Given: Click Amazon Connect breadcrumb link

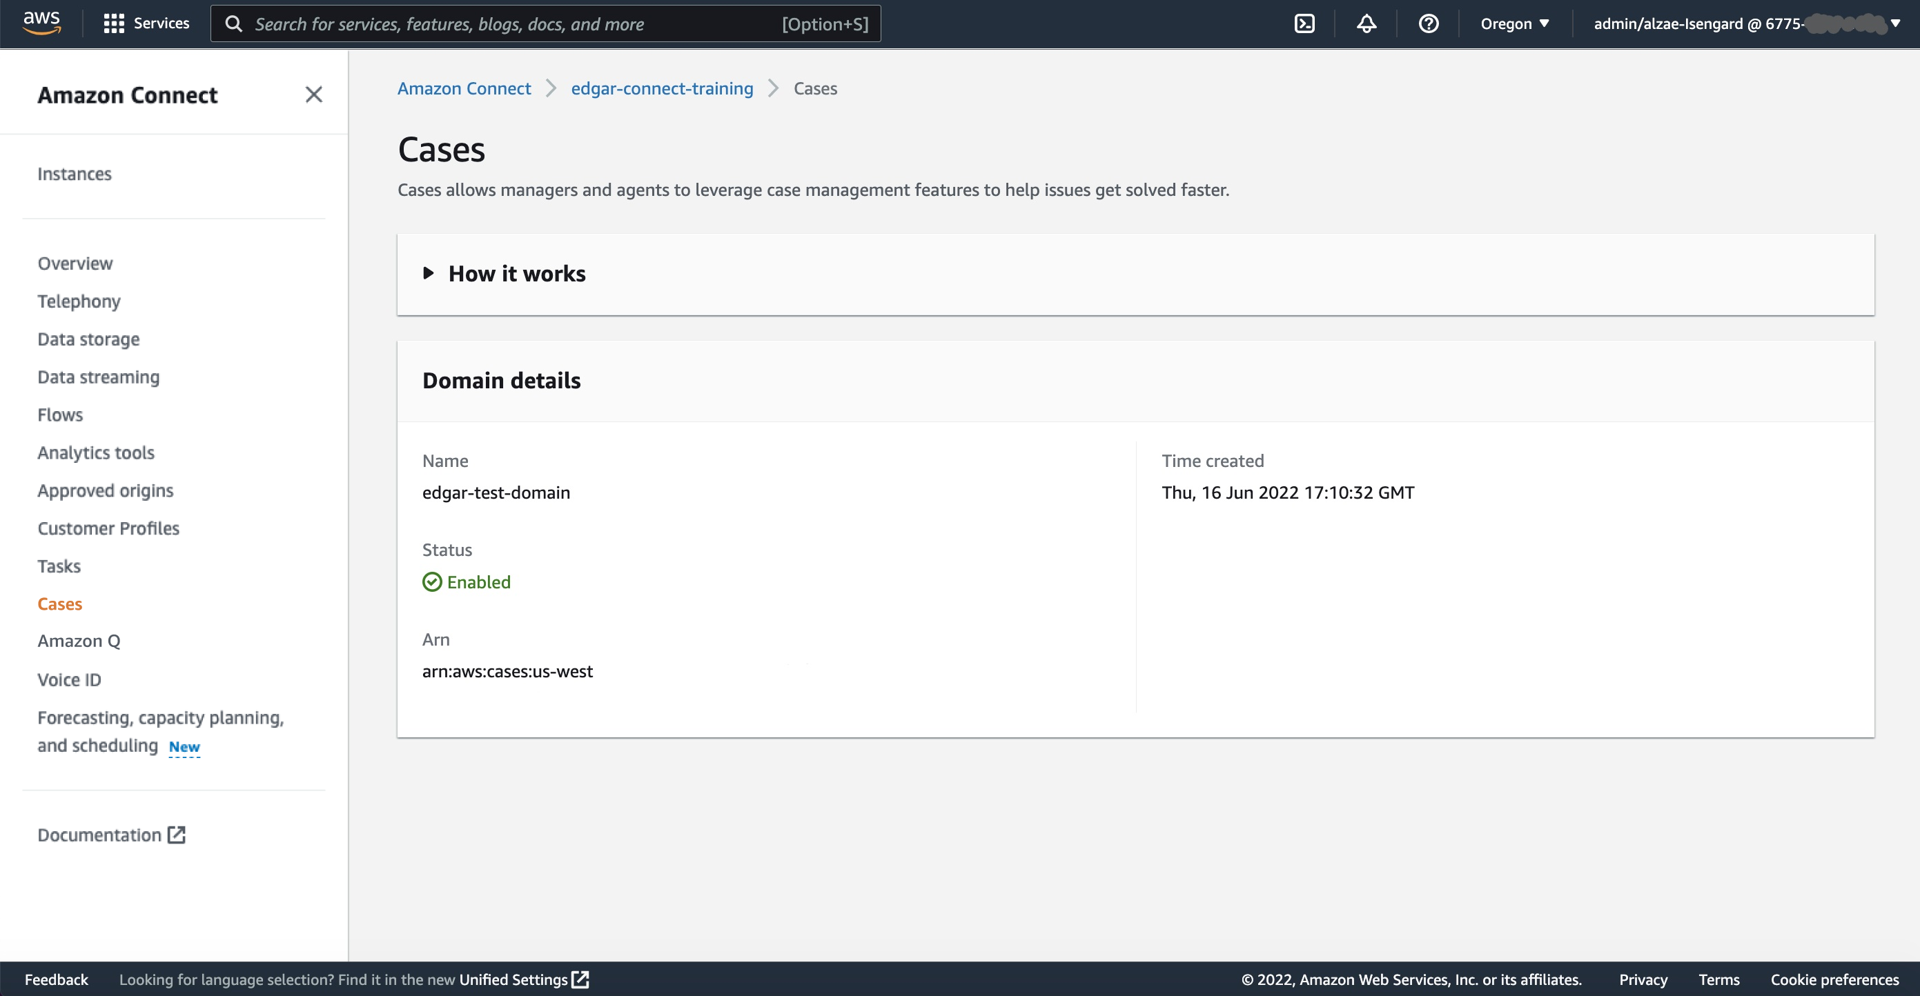Looking at the screenshot, I should coord(464,88).
